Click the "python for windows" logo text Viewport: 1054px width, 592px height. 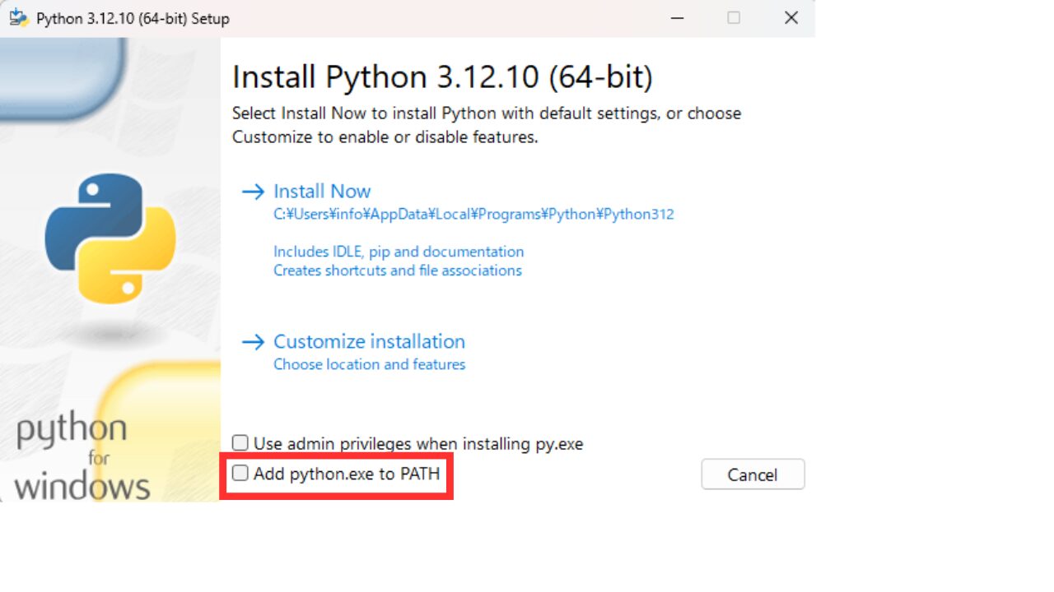[x=81, y=457]
